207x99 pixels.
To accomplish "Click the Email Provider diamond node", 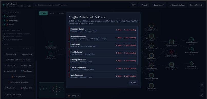I will (192, 63).
